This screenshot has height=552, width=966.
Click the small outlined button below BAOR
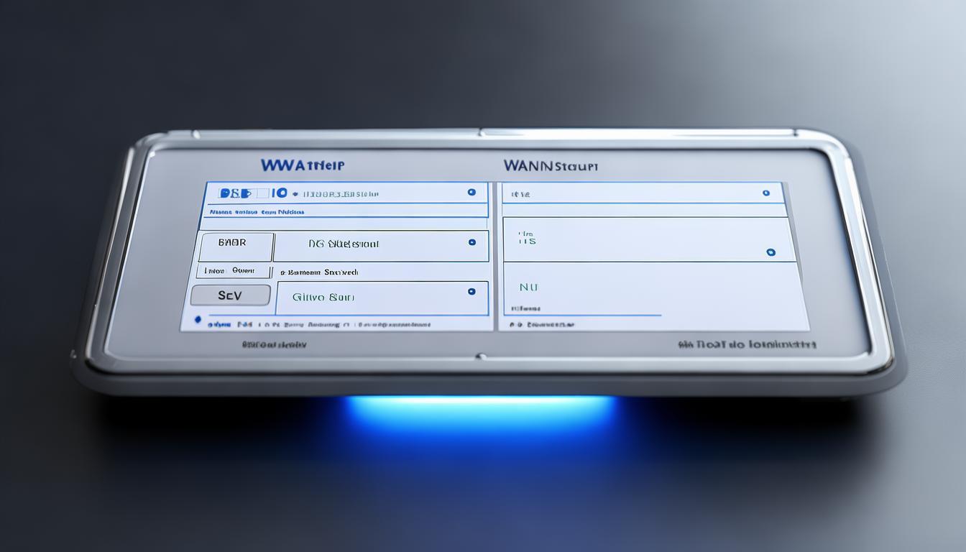pyautogui.click(x=234, y=272)
